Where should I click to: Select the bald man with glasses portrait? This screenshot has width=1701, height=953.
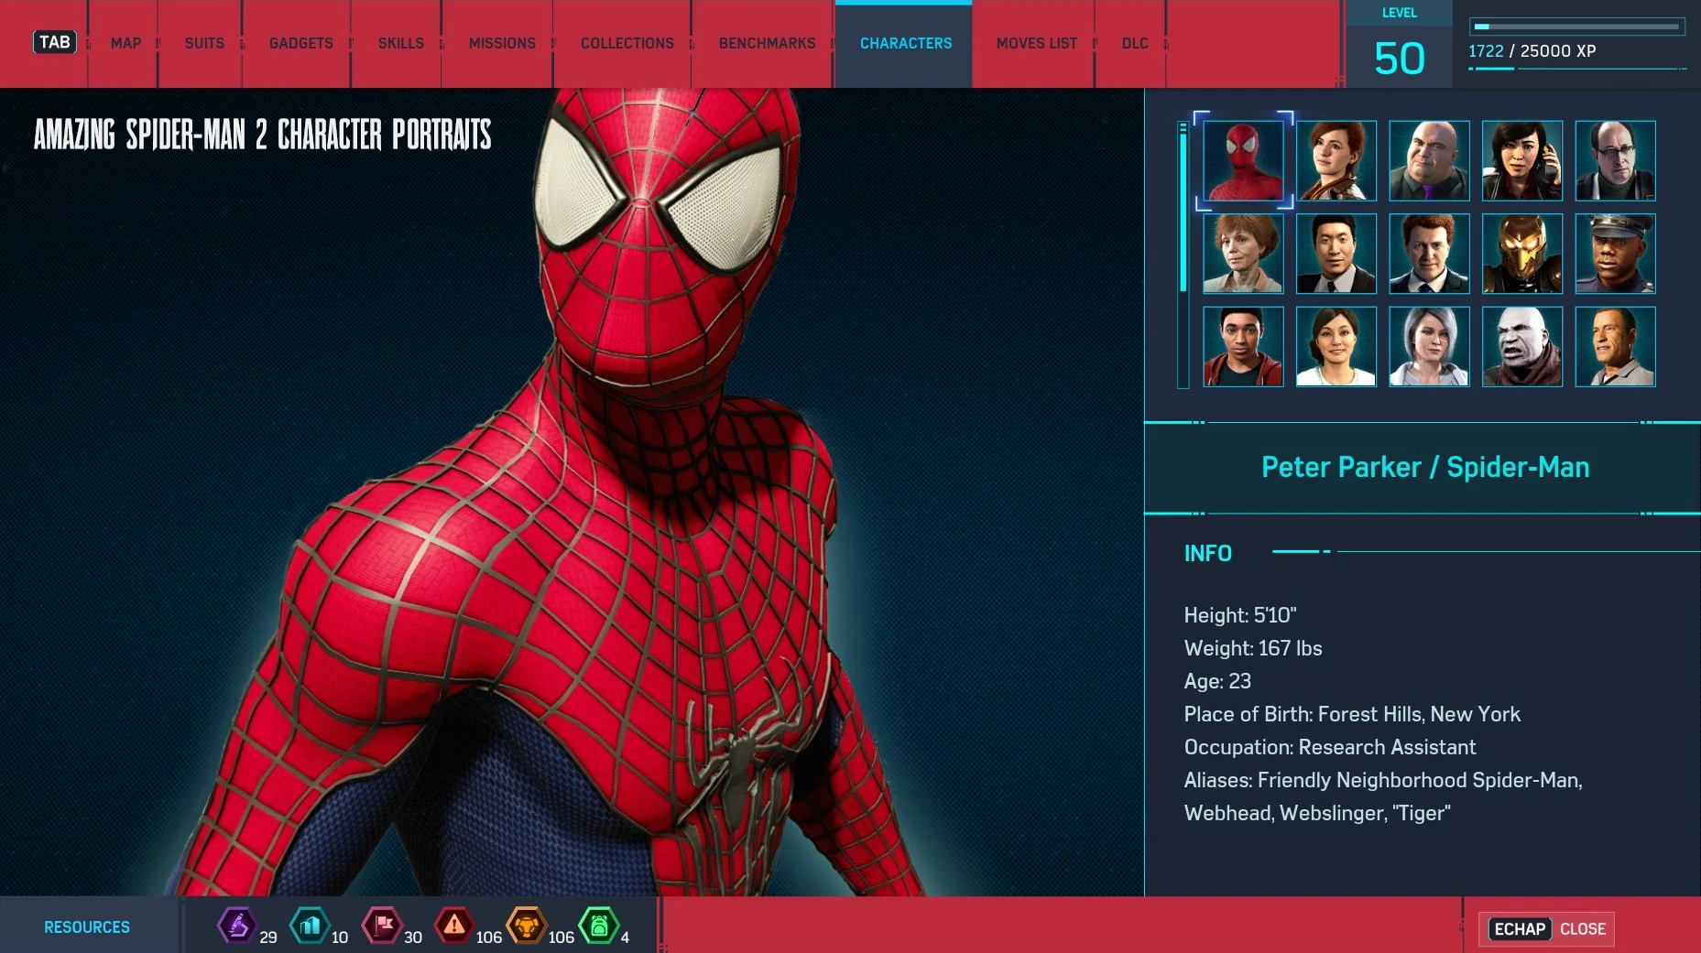click(1616, 161)
